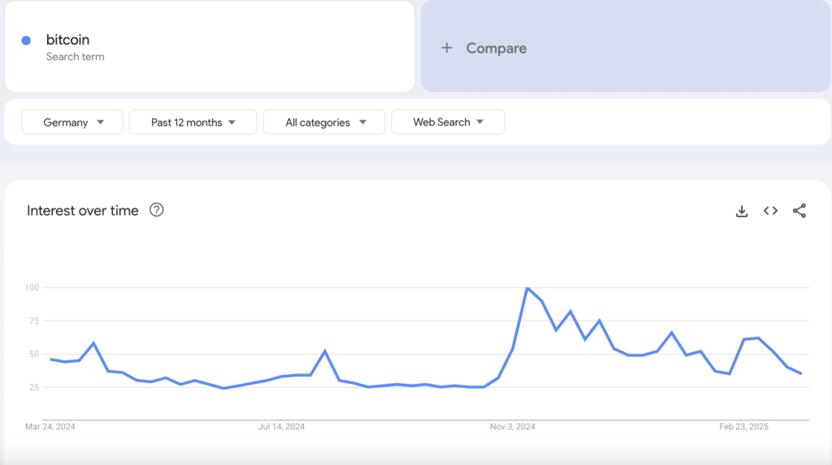The width and height of the screenshot is (832, 465).
Task: Click the plus icon in the Compare box
Action: [446, 48]
